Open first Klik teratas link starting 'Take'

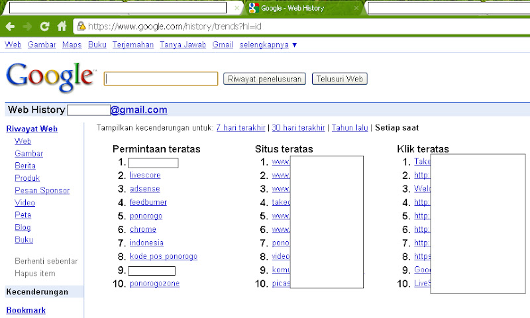422,162
